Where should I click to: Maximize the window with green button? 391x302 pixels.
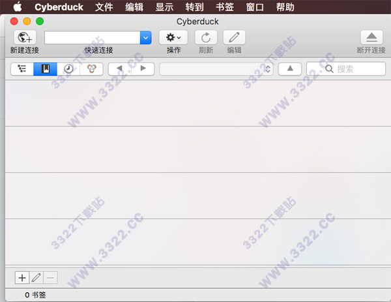coord(40,22)
